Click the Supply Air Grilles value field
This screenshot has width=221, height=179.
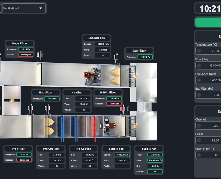[155, 172]
